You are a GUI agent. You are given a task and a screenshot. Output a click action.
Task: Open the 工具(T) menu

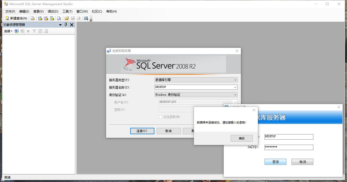[67, 12]
